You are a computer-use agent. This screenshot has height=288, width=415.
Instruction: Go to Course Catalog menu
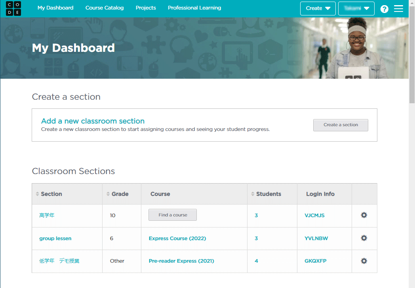[x=105, y=8]
